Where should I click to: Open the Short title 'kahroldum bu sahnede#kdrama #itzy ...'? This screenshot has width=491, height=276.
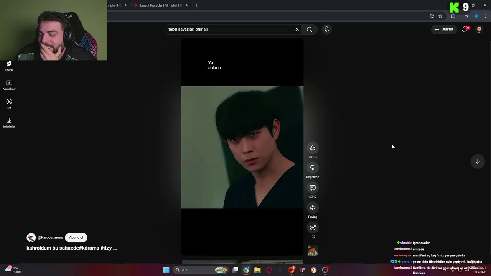click(71, 248)
